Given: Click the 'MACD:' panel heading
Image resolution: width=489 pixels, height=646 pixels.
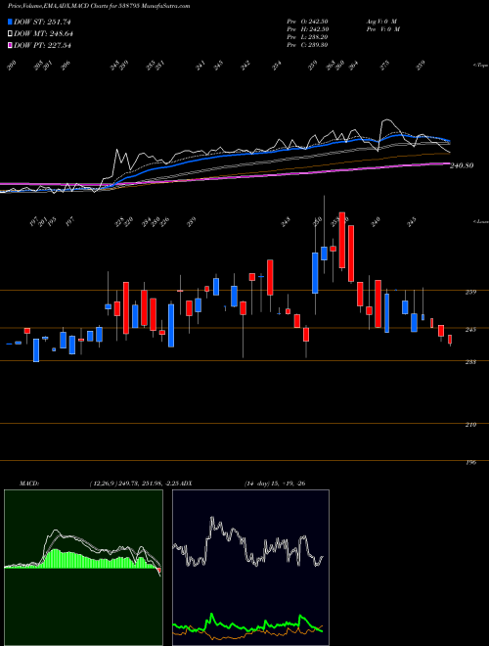Looking at the screenshot, I should point(29,484).
